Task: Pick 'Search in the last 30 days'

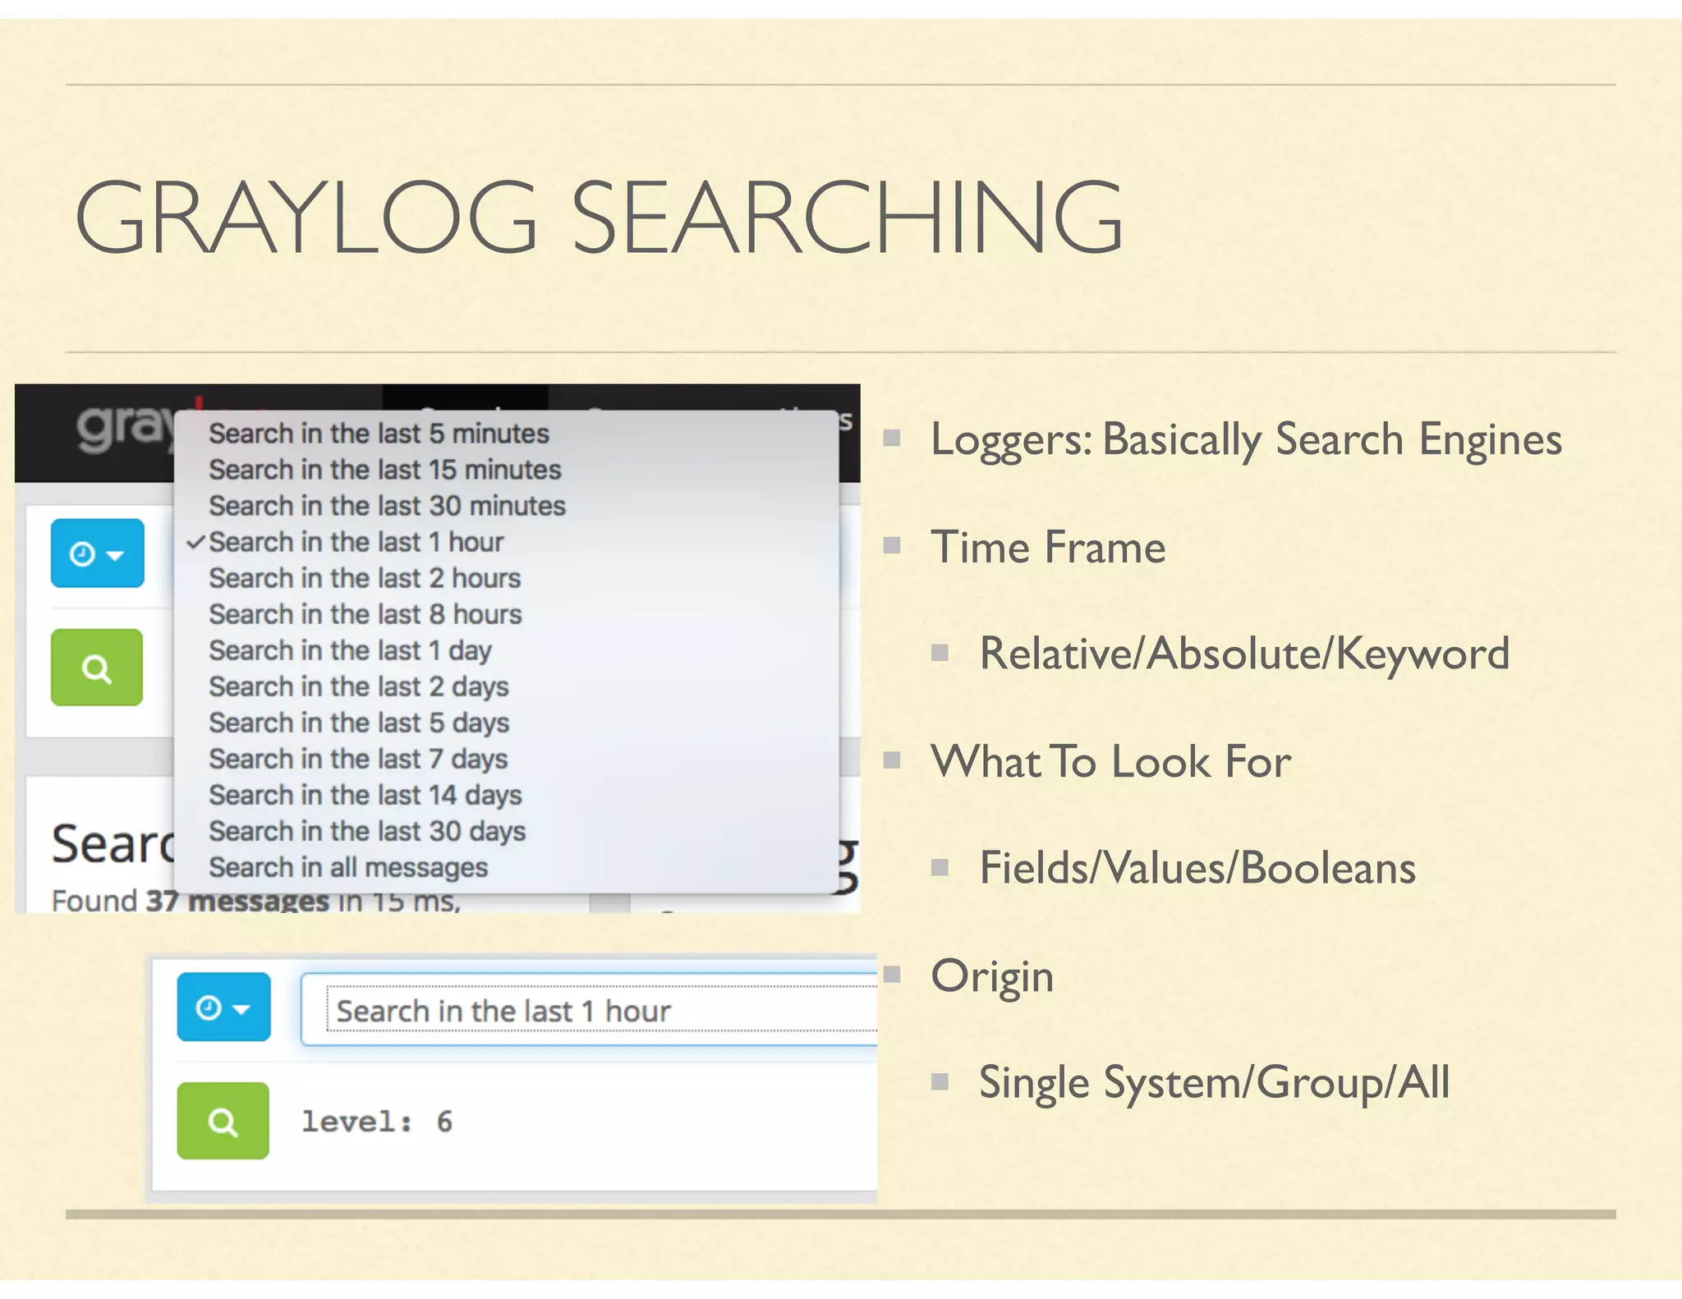Action: click(507, 831)
